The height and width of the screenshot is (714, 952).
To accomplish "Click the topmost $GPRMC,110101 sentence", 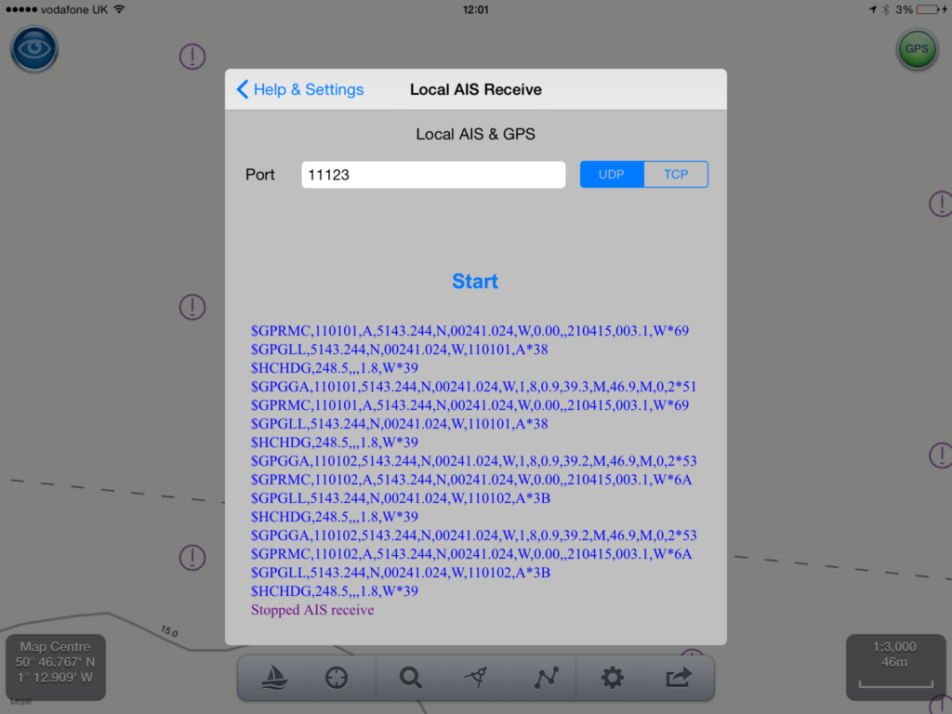I will (469, 331).
